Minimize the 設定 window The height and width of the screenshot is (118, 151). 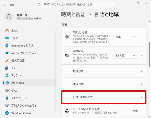tap(129, 3)
